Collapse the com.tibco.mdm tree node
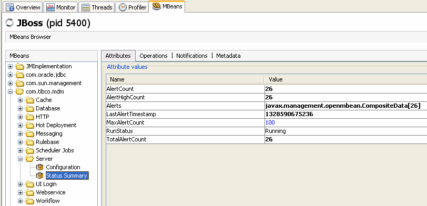This screenshot has height=206, width=427. (x=10, y=92)
